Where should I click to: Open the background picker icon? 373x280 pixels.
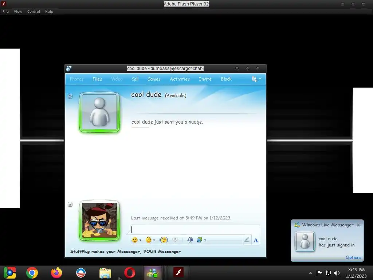coord(199,240)
